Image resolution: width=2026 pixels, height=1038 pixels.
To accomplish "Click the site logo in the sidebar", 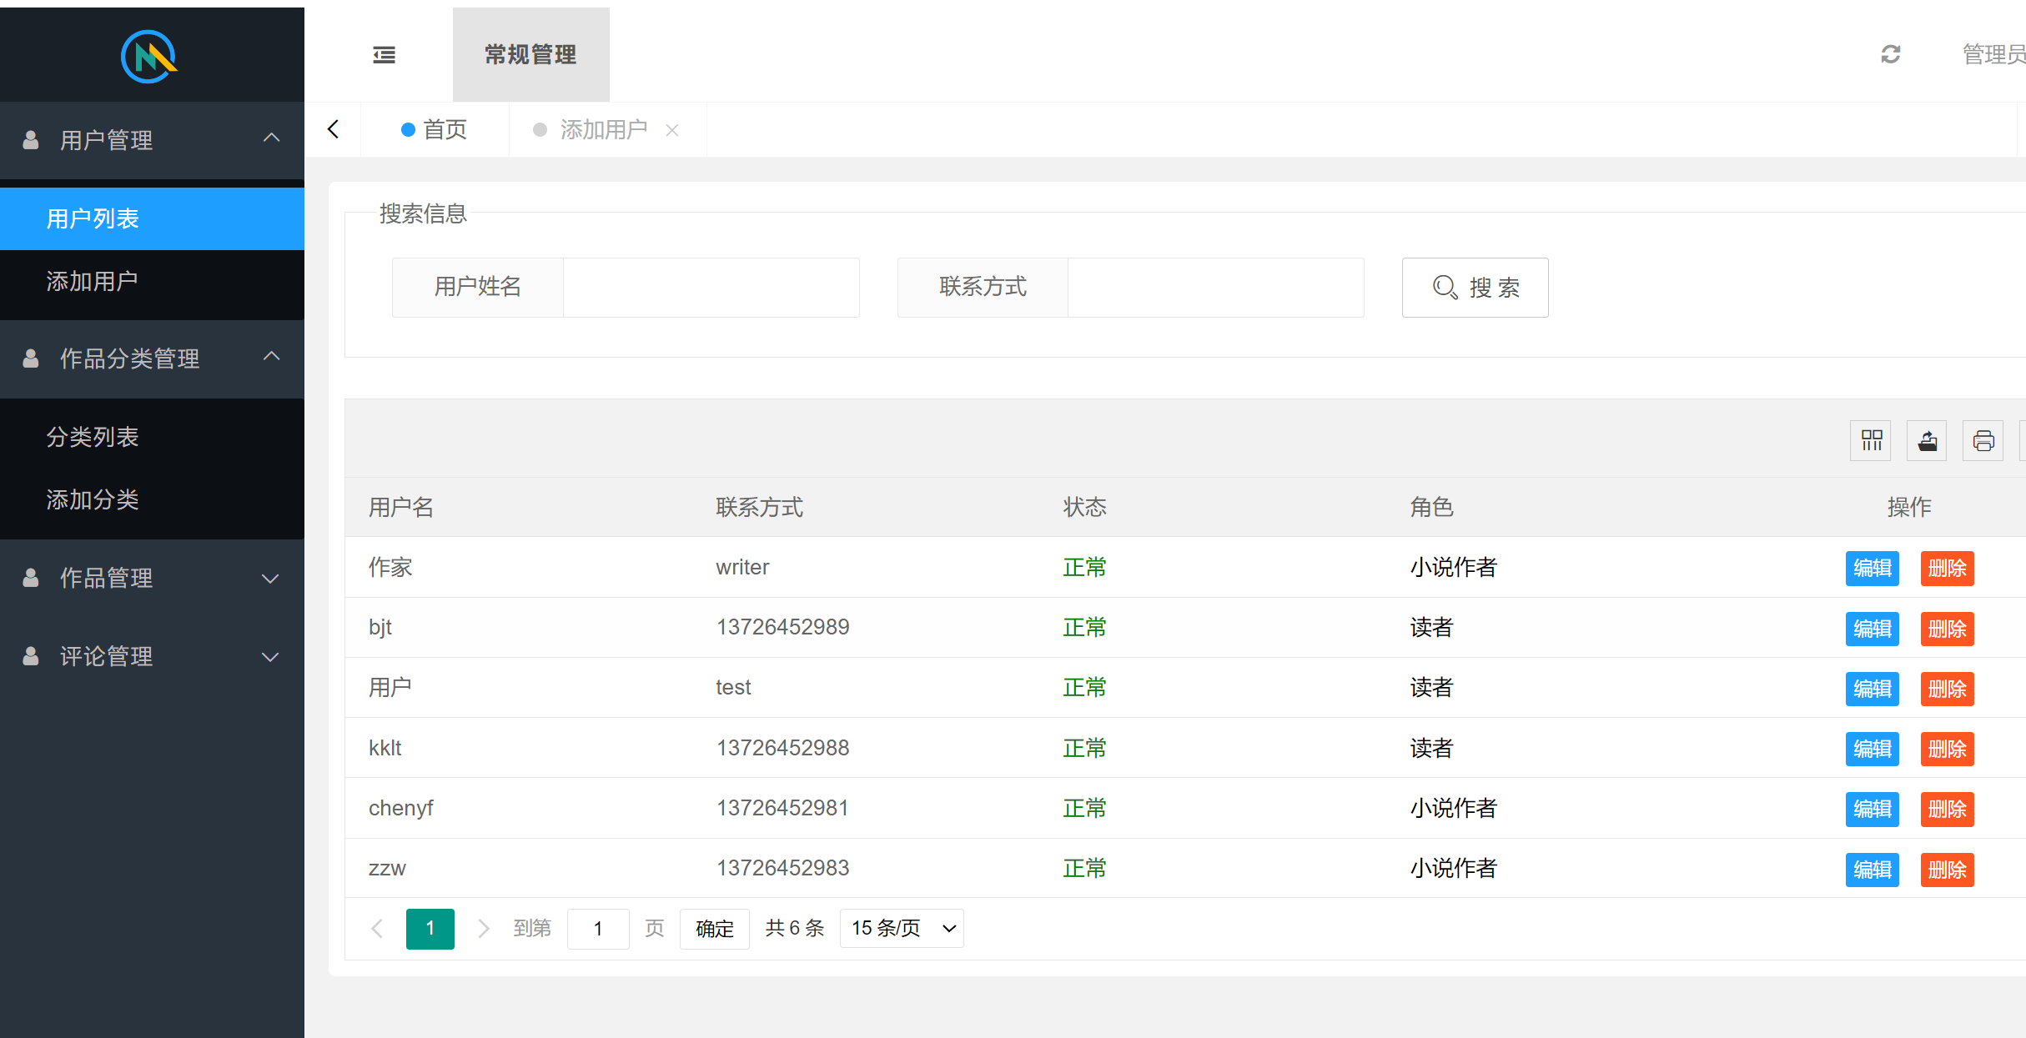I will coord(149,54).
